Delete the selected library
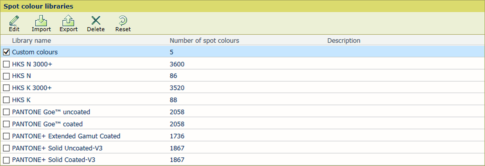Screen dimensions: 485x166 (x=96, y=21)
